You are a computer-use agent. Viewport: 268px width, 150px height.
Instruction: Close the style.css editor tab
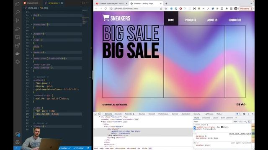[x=62, y=3]
